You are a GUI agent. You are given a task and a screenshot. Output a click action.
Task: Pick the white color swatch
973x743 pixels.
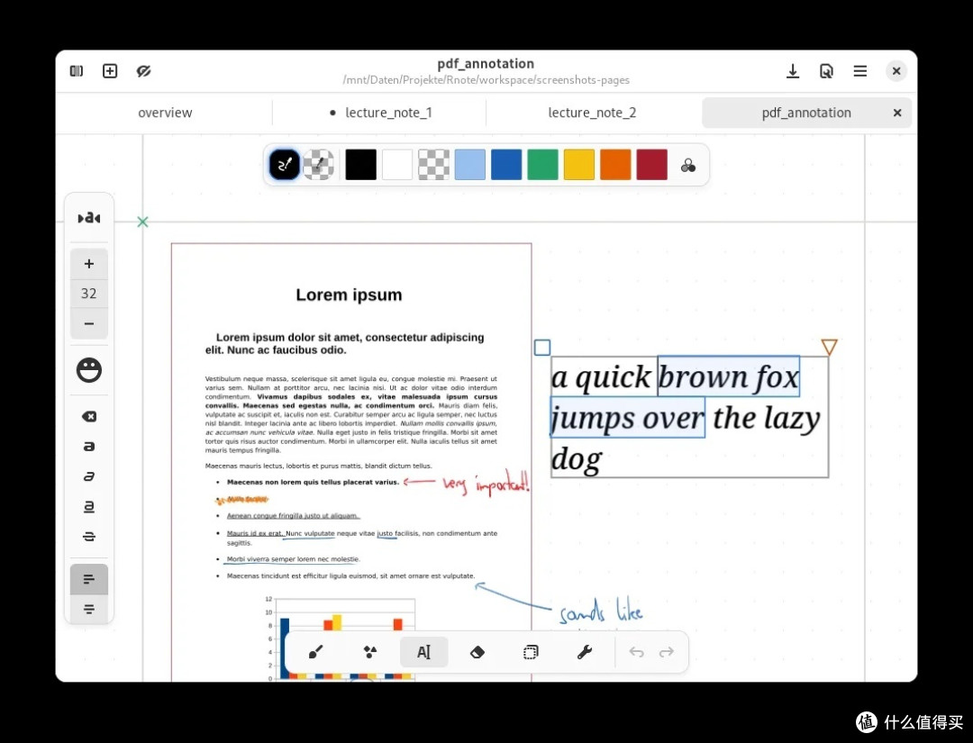click(x=397, y=164)
